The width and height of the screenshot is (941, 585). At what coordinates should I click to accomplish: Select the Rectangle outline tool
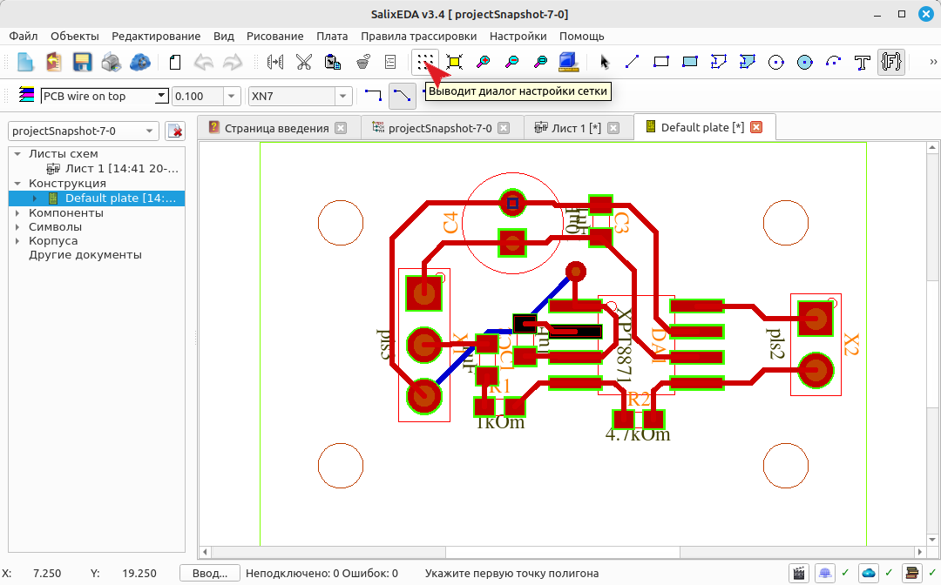coord(660,62)
